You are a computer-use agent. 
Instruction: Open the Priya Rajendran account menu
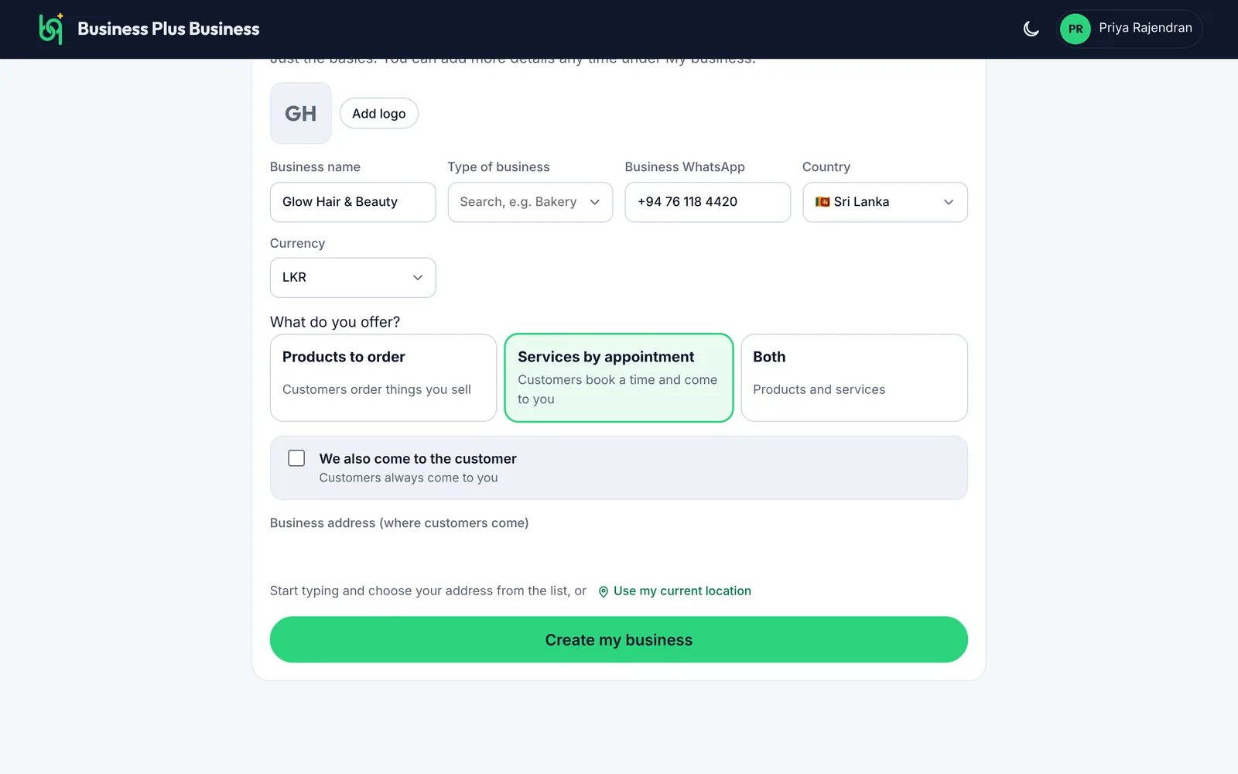1130,29
